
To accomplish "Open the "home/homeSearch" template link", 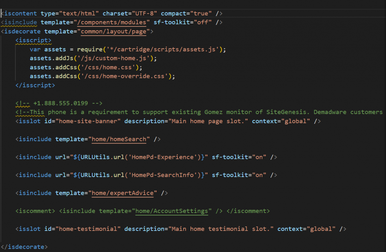I will (x=120, y=139).
